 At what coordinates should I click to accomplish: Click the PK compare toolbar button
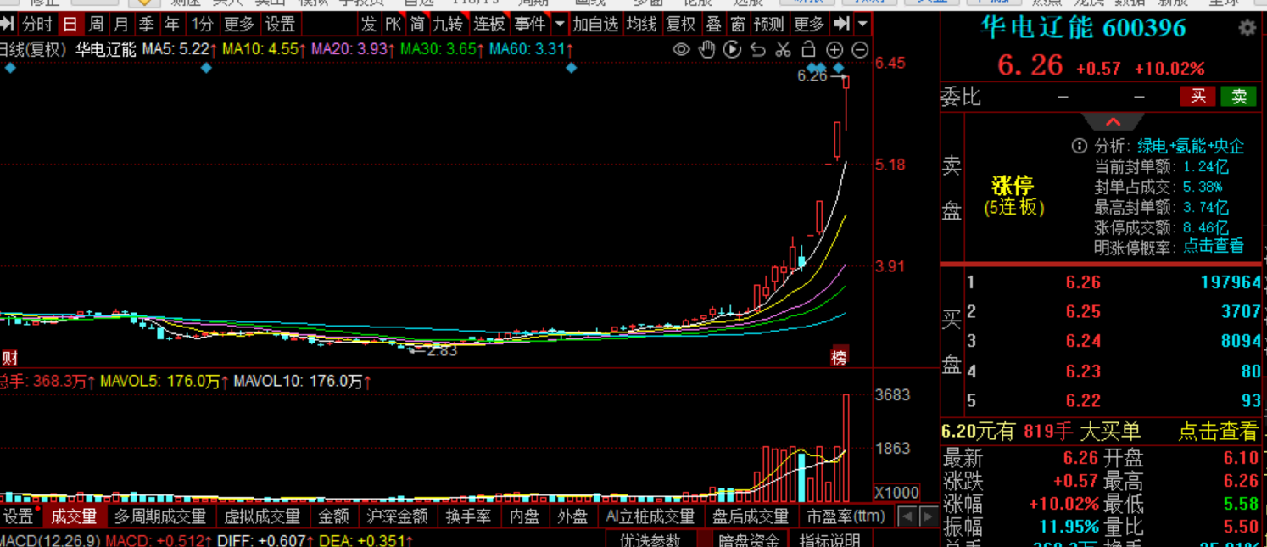click(x=393, y=24)
